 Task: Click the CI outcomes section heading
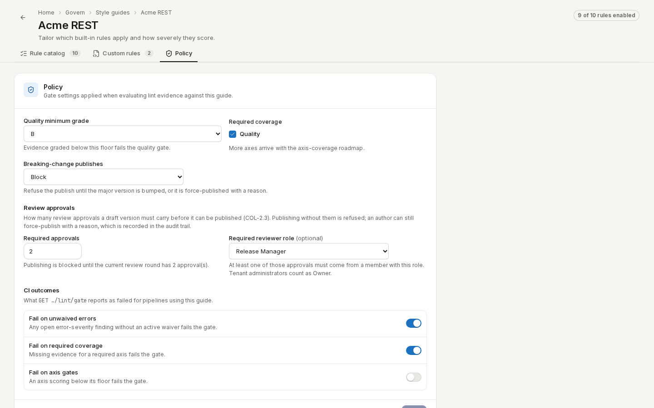click(41, 291)
